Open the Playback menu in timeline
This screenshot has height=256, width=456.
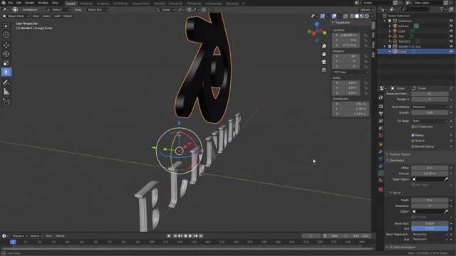tap(19, 236)
